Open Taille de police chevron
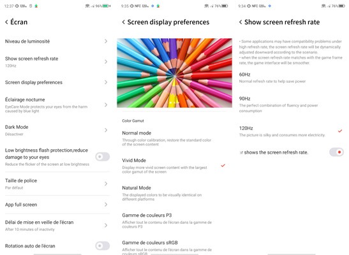The width and height of the screenshot is (349, 255). coord(106,184)
